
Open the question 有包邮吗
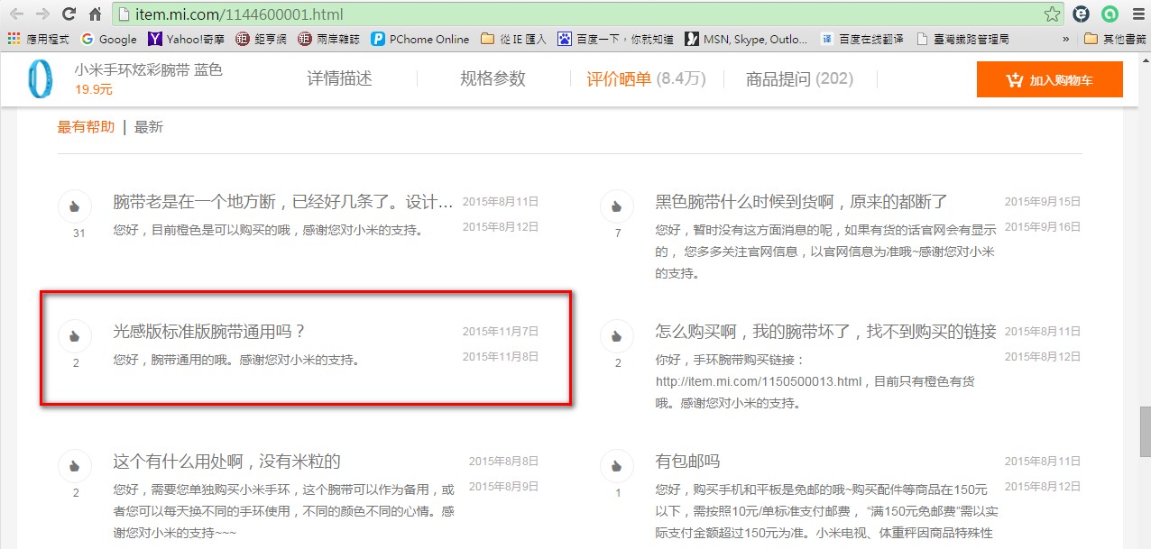687,462
